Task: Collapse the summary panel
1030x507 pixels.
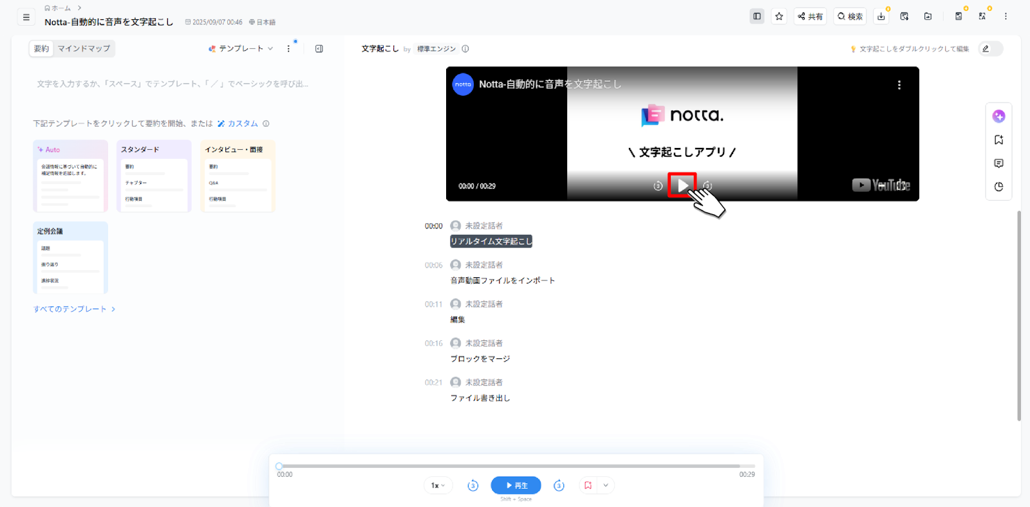Action: point(319,48)
